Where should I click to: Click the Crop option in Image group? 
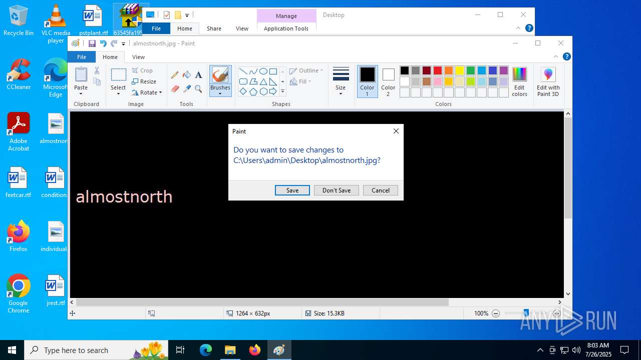(142, 70)
